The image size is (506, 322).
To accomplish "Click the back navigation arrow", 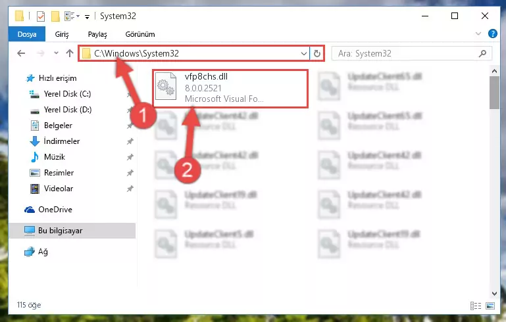I will 21,53.
